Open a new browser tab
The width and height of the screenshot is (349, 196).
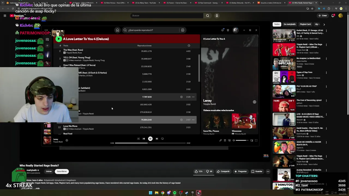(321, 3)
